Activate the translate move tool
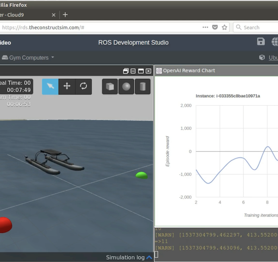The height and width of the screenshot is (262, 278). click(67, 87)
